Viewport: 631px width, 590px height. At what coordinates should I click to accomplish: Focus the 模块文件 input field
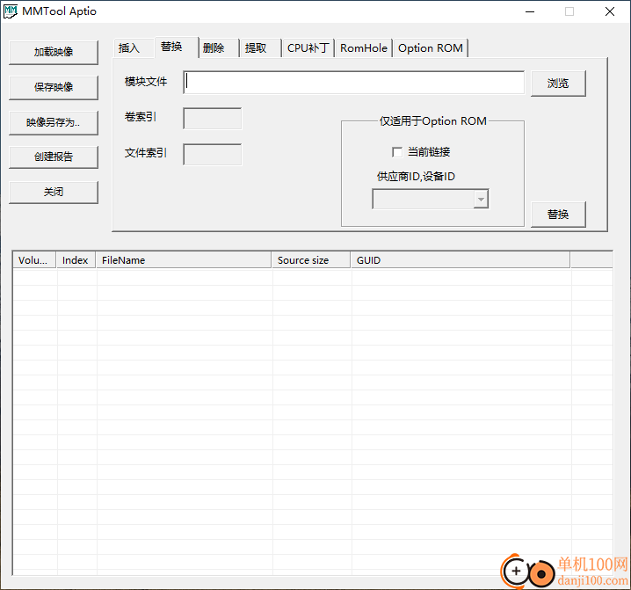coord(354,83)
